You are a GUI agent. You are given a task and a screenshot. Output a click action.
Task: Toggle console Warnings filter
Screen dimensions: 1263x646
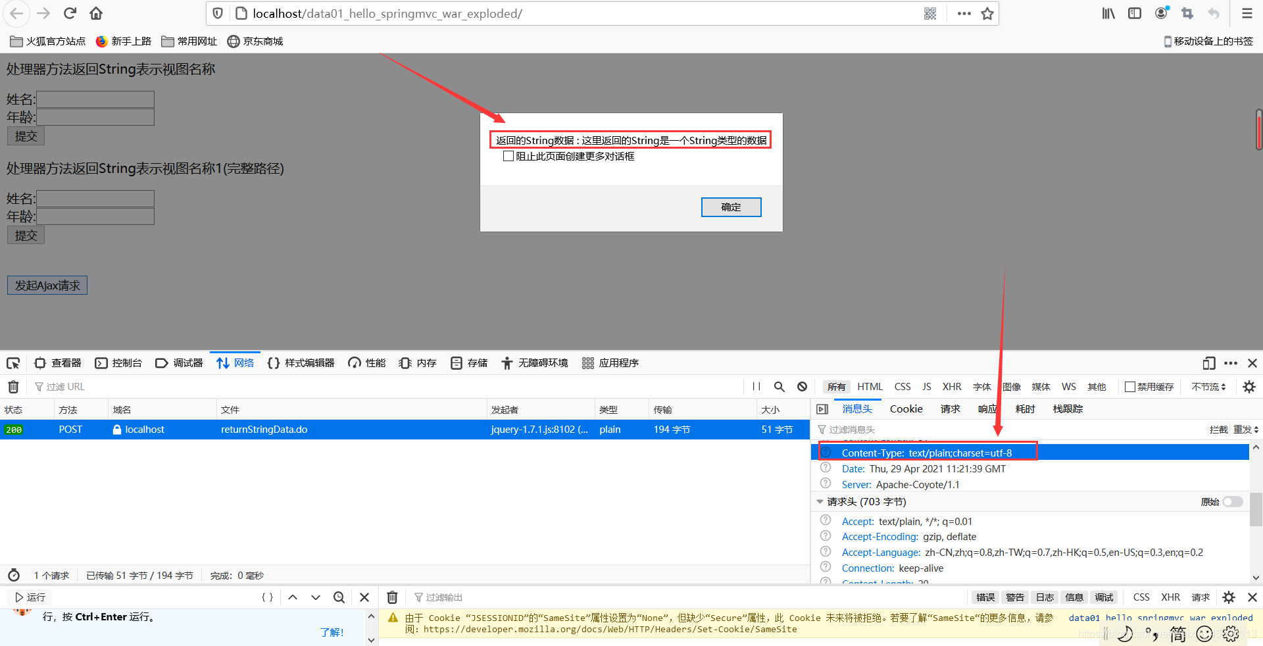tap(1015, 597)
